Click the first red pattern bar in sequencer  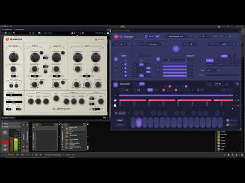tap(133, 100)
